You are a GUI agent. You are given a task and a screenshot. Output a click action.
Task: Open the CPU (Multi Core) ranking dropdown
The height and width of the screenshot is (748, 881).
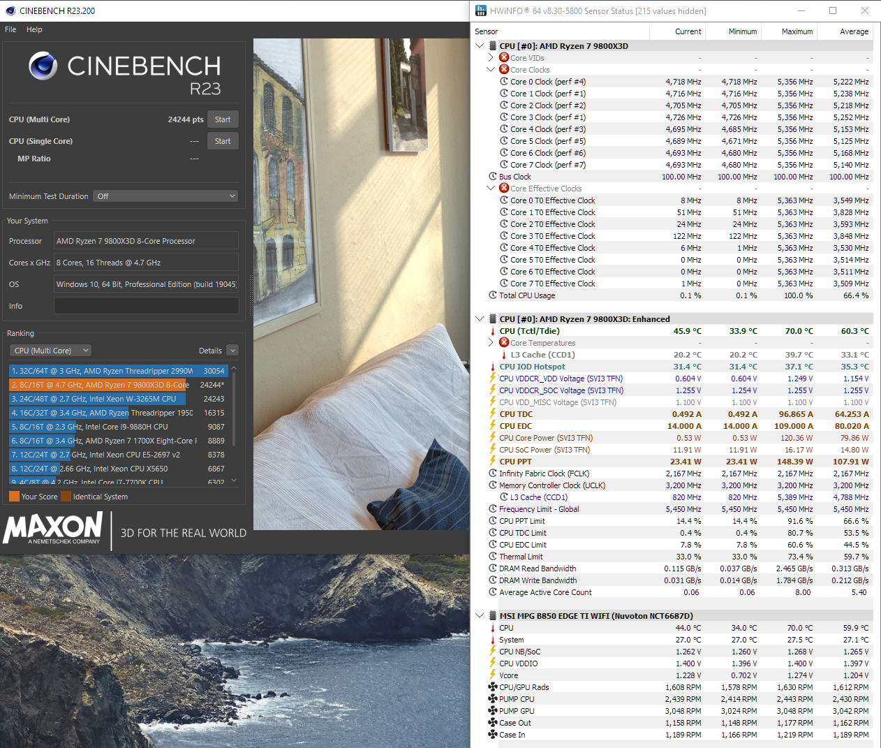coord(50,351)
